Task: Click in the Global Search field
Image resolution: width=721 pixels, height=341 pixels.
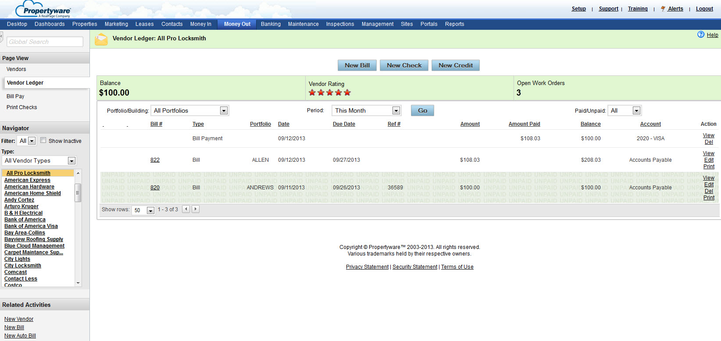Action: click(45, 42)
